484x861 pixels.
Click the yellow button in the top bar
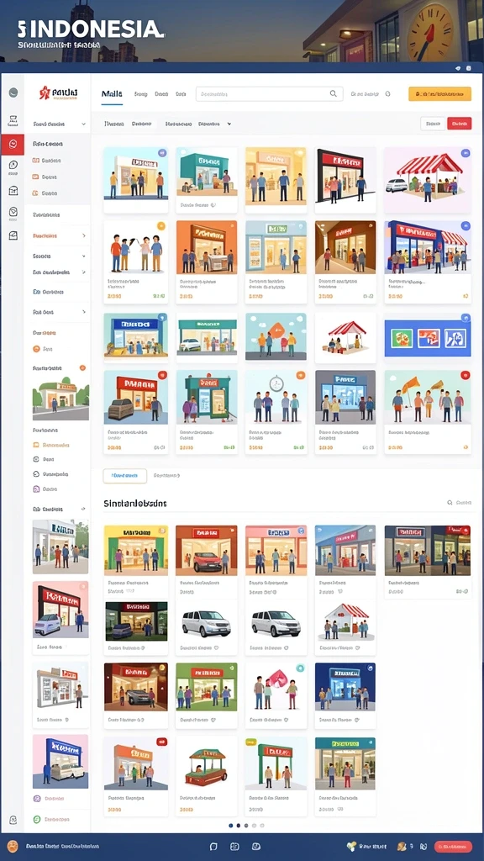(439, 94)
